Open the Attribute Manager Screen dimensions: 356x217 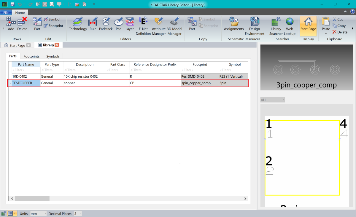159,26
